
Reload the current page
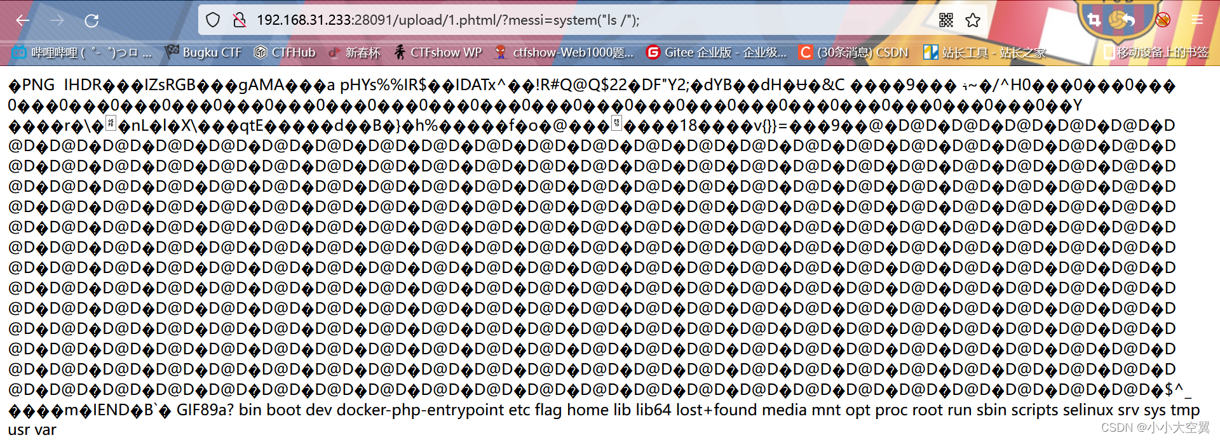91,20
